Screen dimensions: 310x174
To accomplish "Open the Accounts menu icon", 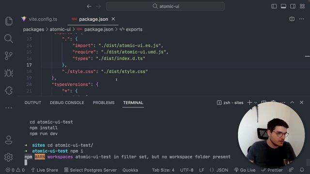I will click(9, 140).
